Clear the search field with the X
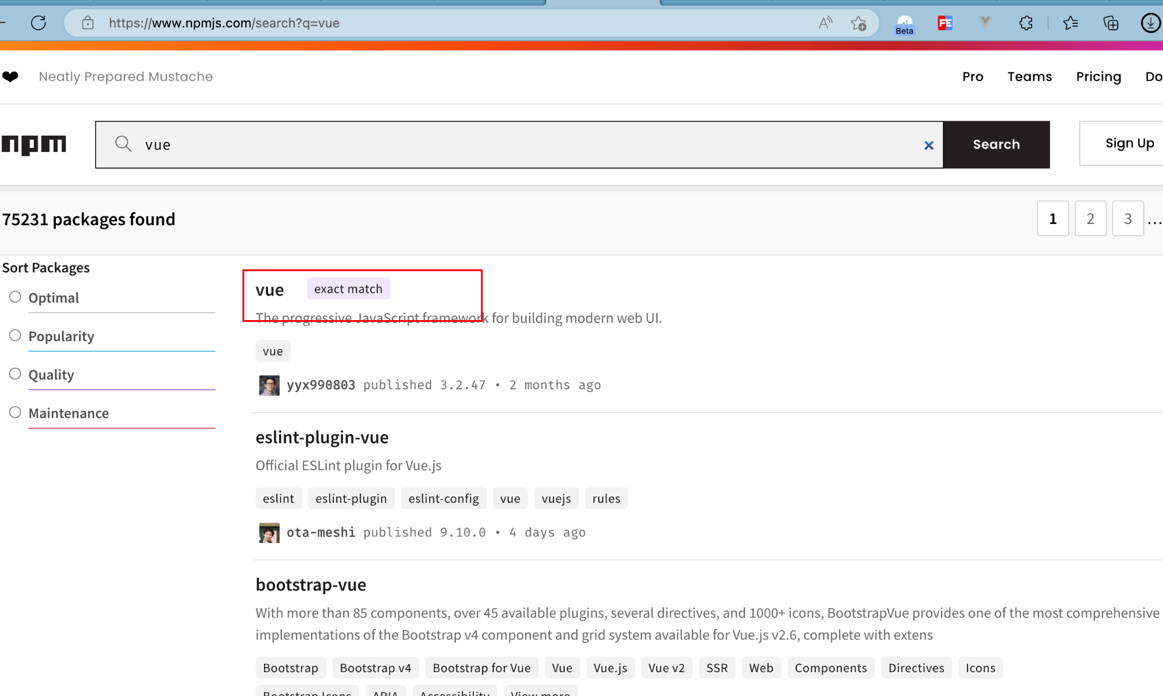 pos(929,145)
